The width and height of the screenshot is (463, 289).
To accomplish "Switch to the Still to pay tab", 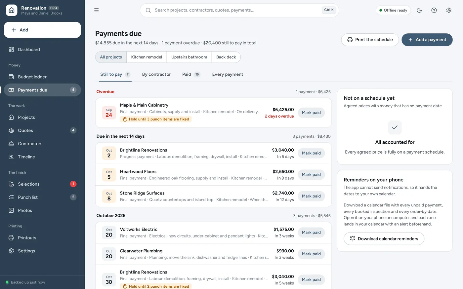I will tap(115, 74).
